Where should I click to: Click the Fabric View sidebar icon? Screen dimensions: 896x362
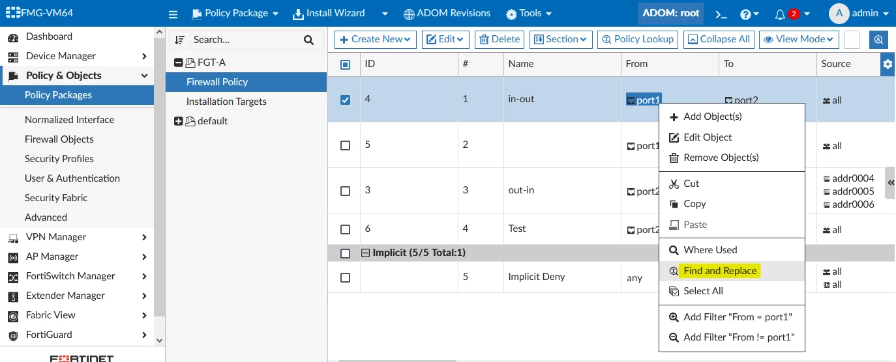(x=12, y=316)
